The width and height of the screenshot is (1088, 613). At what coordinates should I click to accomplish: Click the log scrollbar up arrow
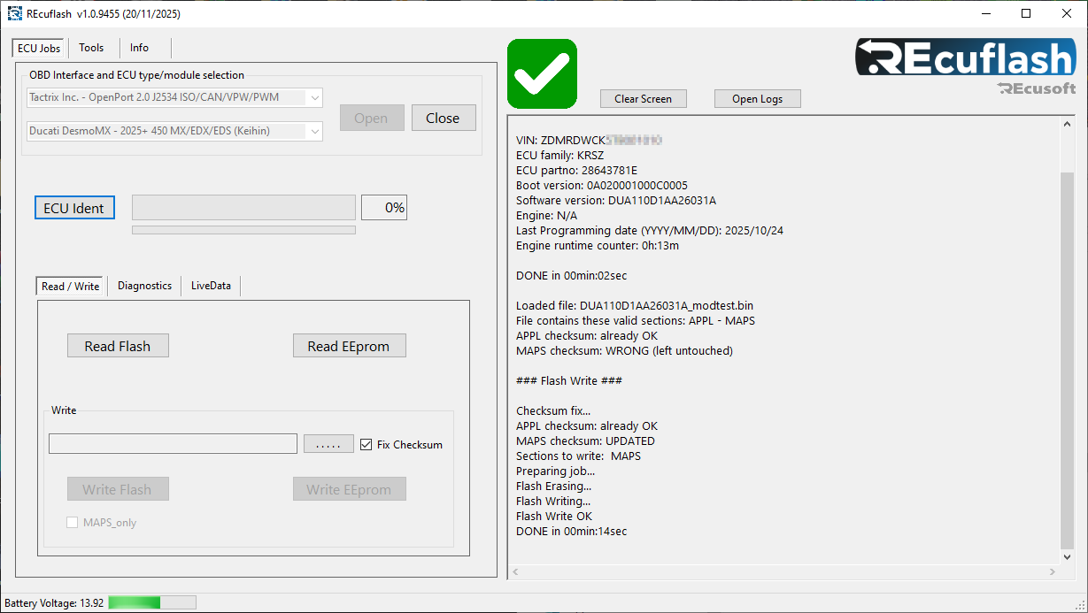coord(1067,125)
